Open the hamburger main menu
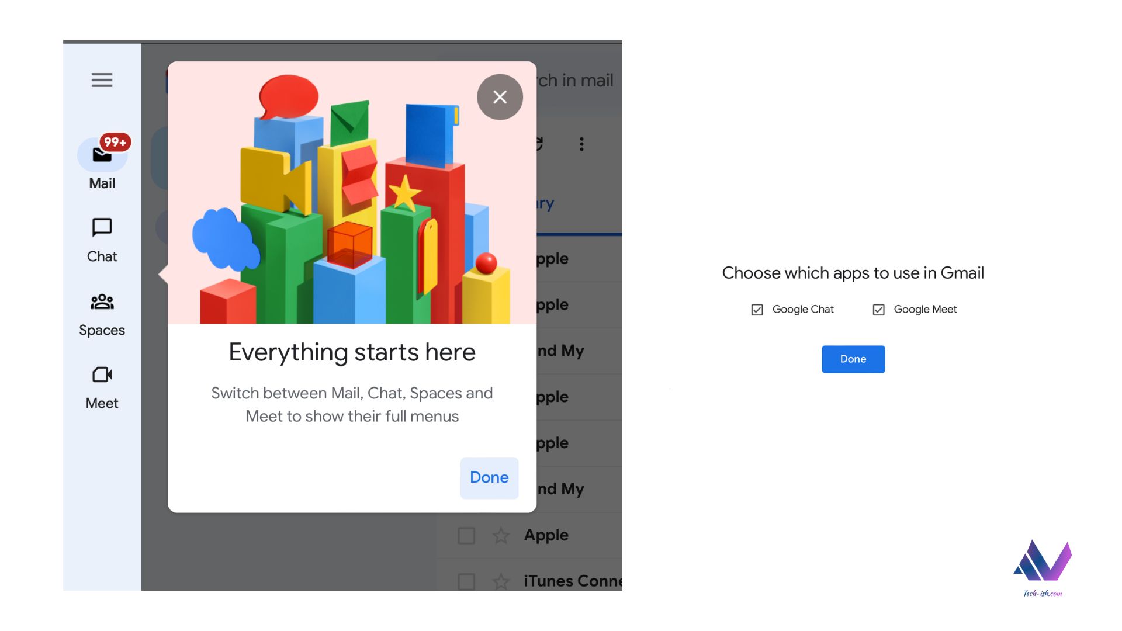The width and height of the screenshot is (1122, 631). pyautogui.click(x=102, y=80)
